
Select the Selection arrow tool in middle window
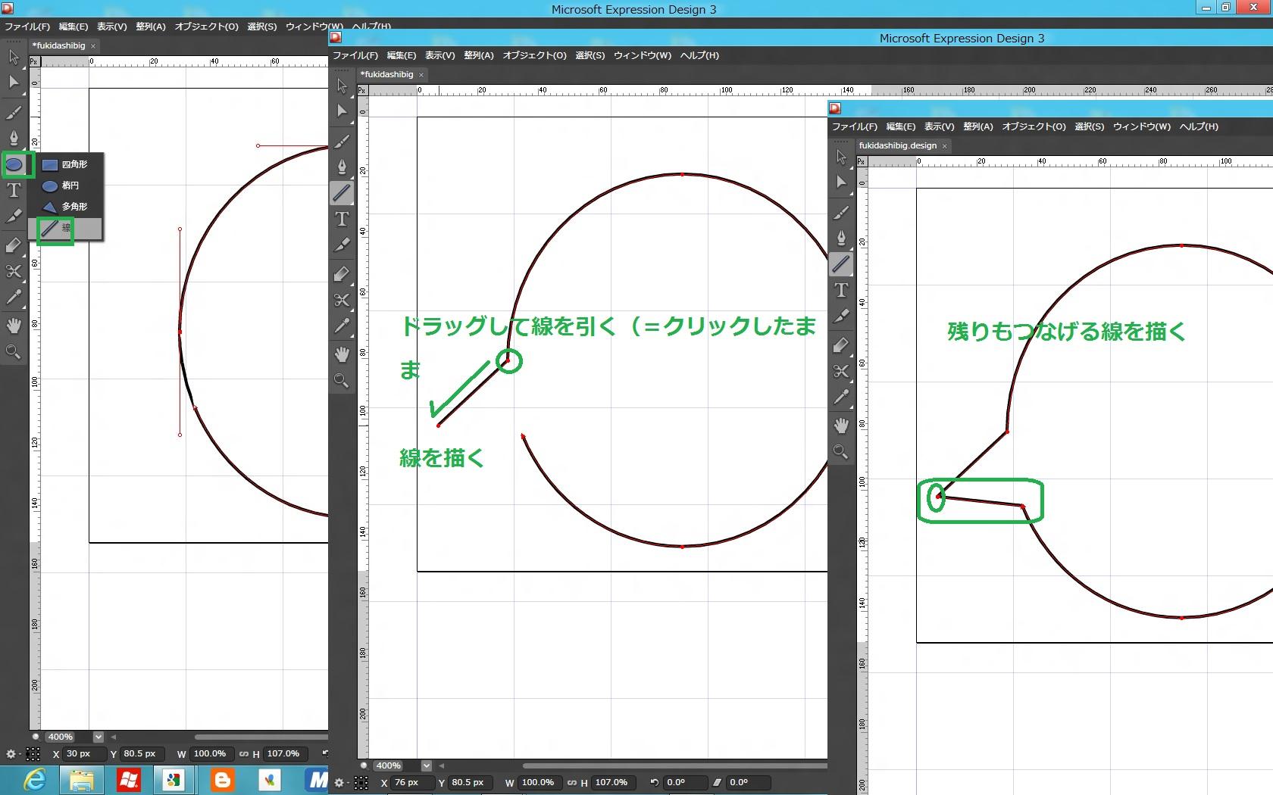click(x=342, y=86)
